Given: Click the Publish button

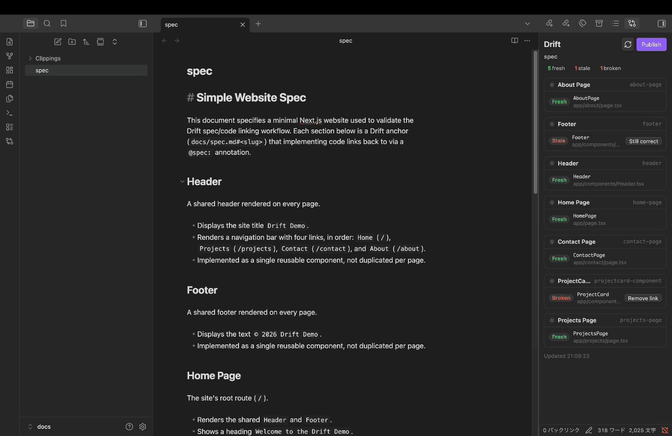Looking at the screenshot, I should 651,45.
